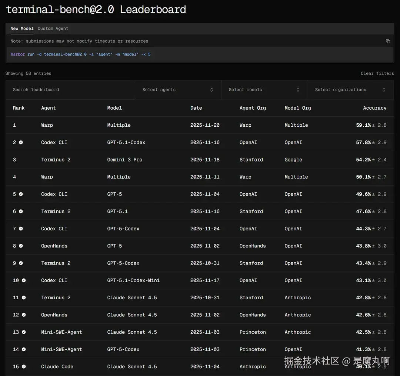This screenshot has height=376, width=400.
Task: Focus the Search leaderboard field
Action: point(70,90)
